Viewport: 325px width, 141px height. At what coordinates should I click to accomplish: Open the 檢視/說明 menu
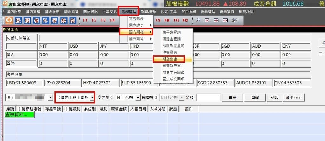point(246,12)
